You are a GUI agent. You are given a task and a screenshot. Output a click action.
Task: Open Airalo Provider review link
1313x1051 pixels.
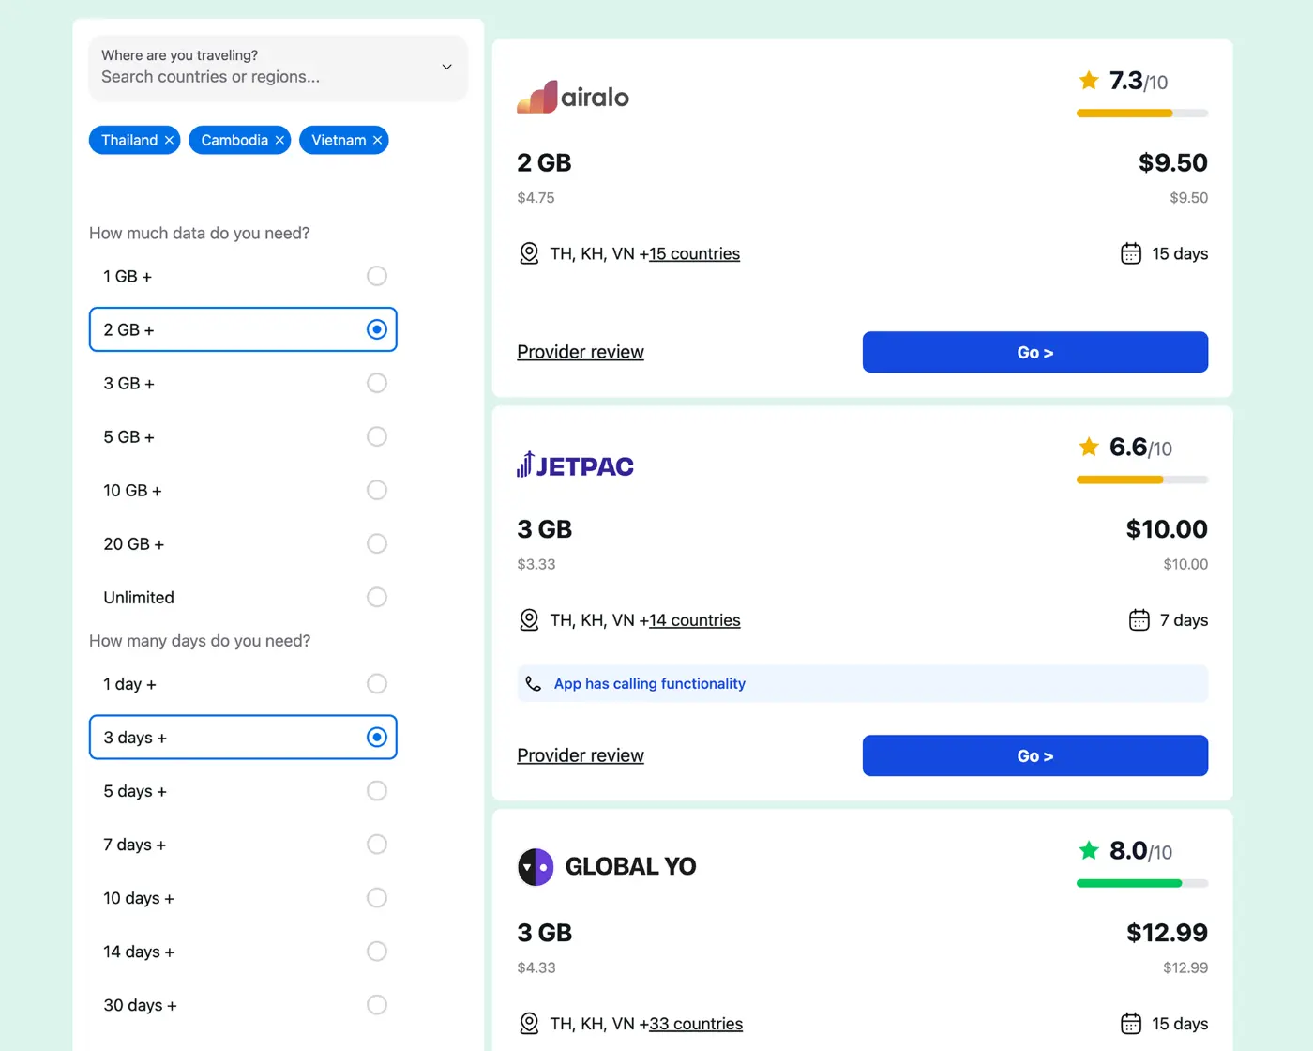581,352
